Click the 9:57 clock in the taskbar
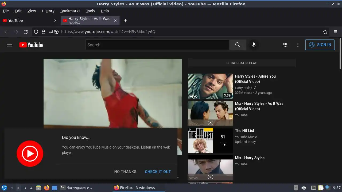The width and height of the screenshot is (342, 192). [x=337, y=188]
